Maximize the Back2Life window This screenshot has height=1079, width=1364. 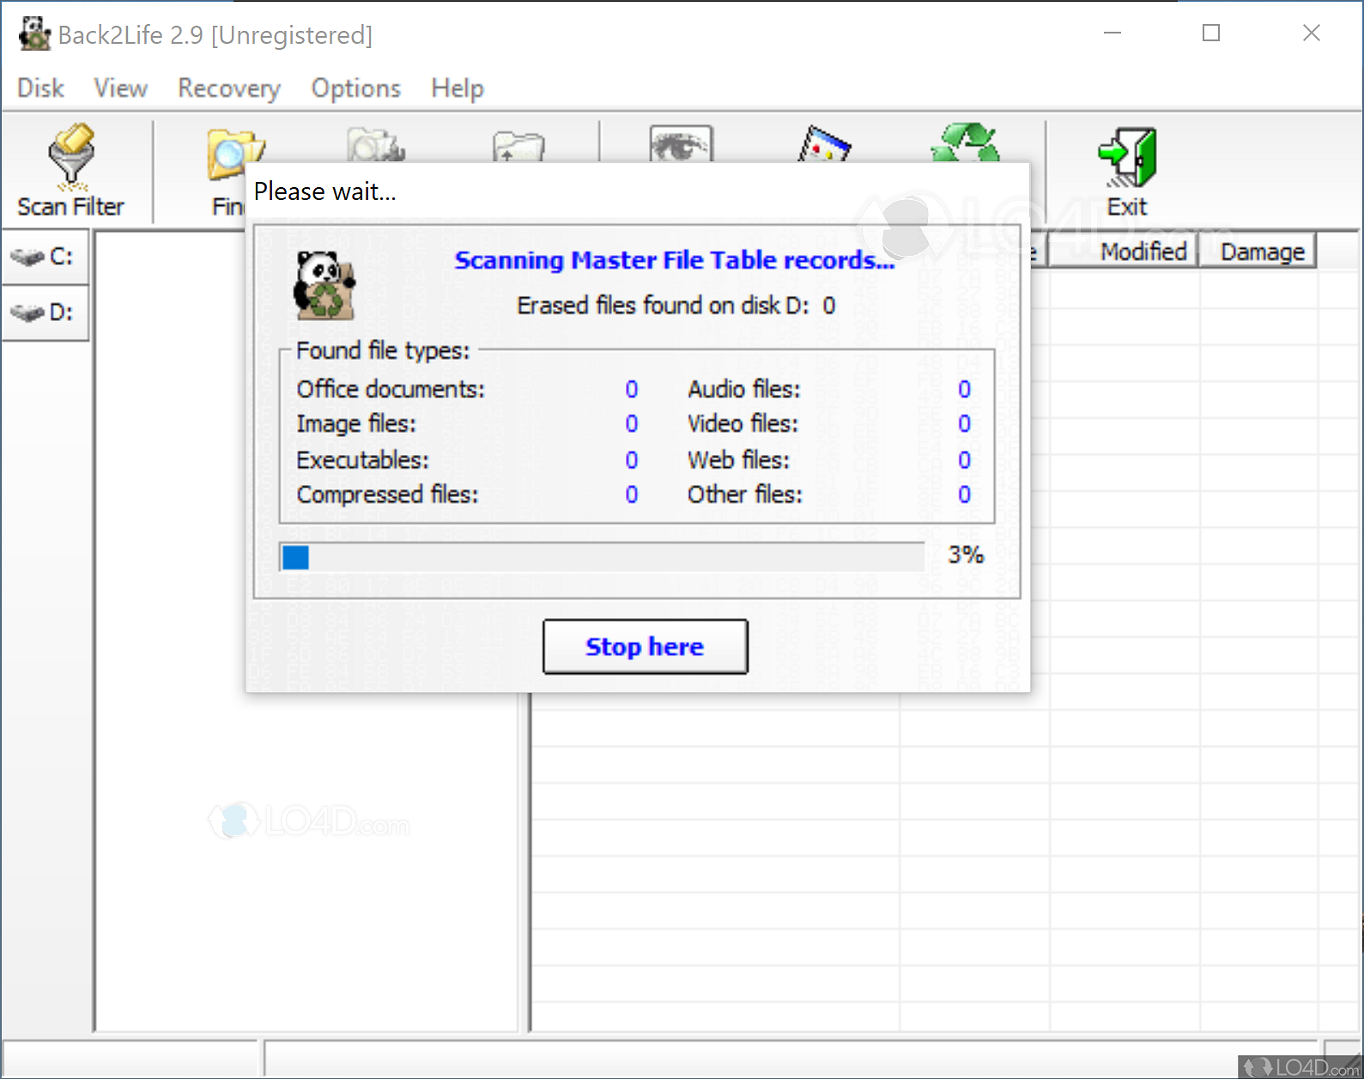[1211, 33]
